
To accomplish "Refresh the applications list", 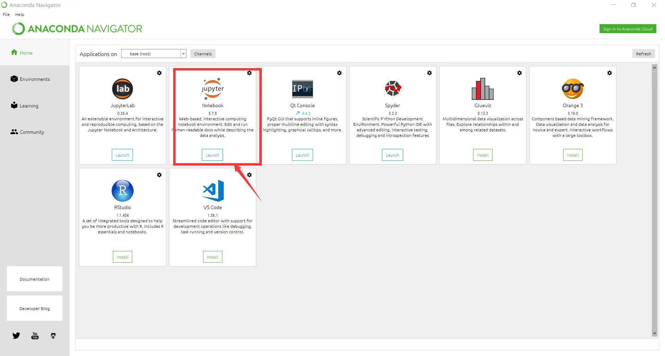I will pos(644,54).
